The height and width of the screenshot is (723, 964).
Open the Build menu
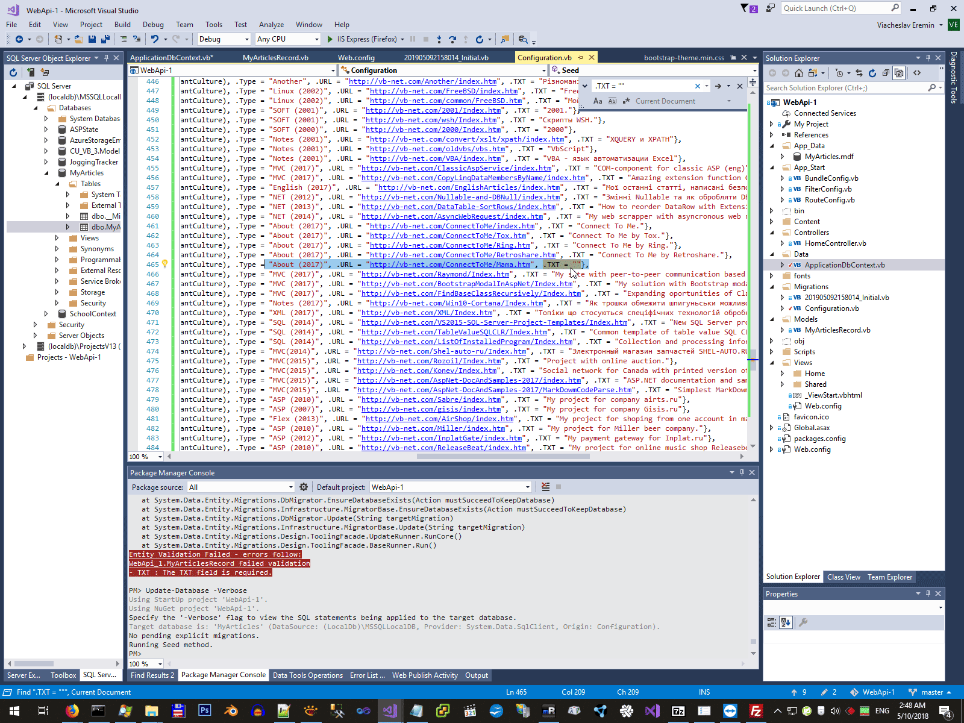122,25
